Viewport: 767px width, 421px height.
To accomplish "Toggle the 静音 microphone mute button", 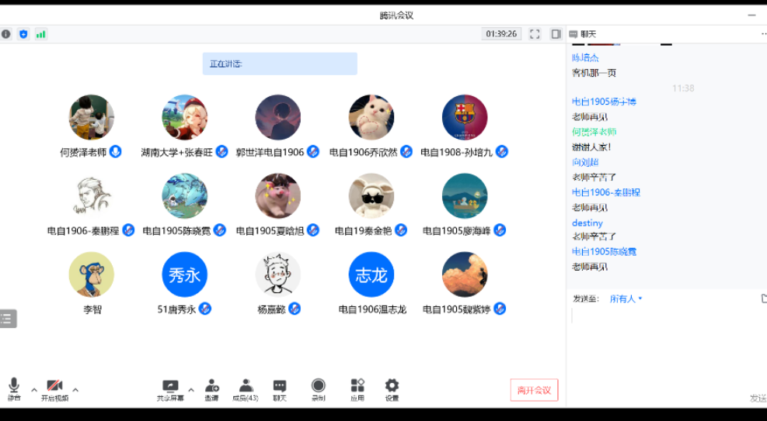I will (14, 388).
